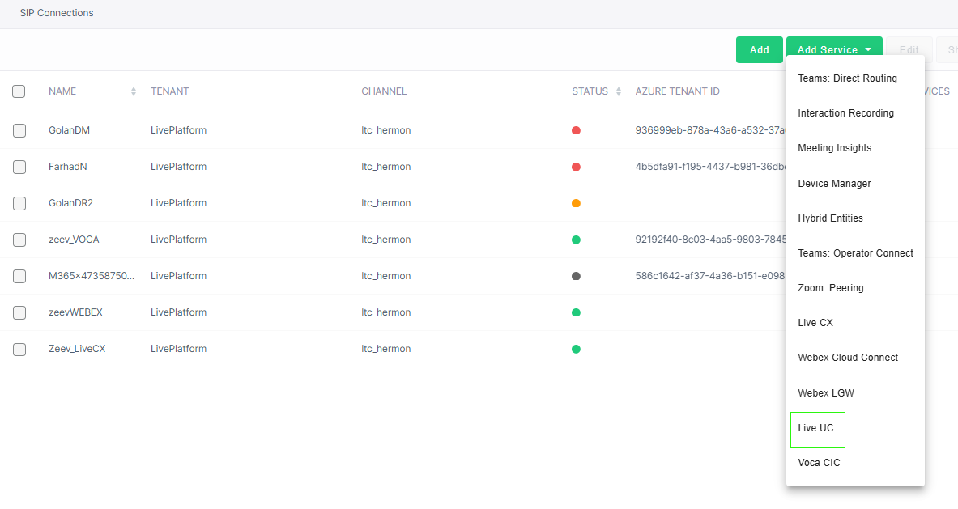Choose Zoom: Peering service
This screenshot has width=958, height=509.
(x=831, y=287)
